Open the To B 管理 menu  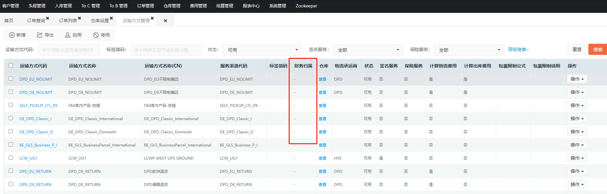pyautogui.click(x=119, y=6)
